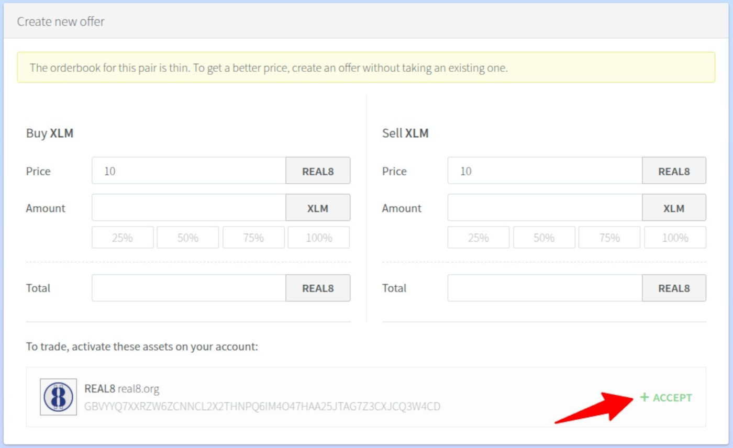Click the Buy XLM Price input field

(188, 171)
